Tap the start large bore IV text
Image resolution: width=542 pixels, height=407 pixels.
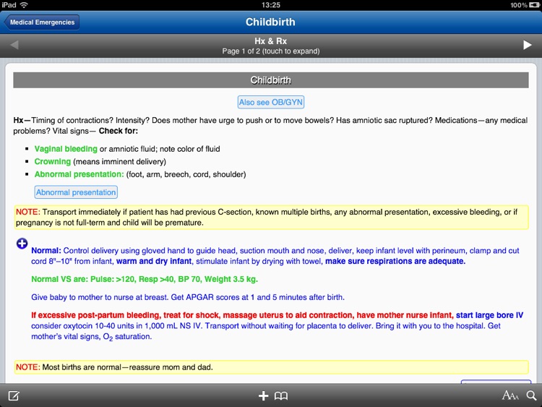[x=489, y=315]
